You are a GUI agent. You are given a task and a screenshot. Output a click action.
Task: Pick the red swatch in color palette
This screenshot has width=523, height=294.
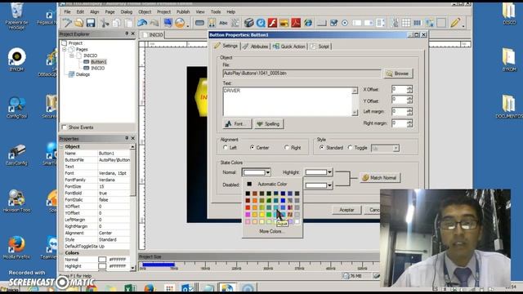[248, 207]
